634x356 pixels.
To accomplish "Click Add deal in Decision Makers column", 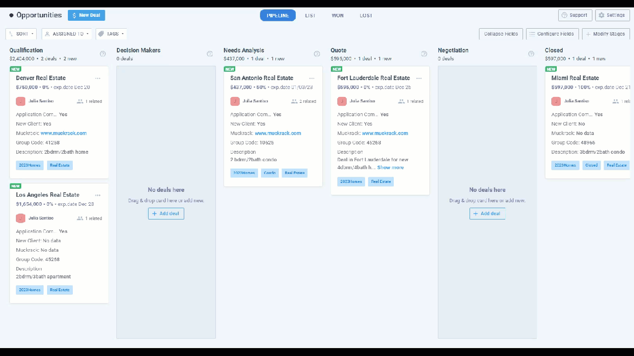I will 166,214.
